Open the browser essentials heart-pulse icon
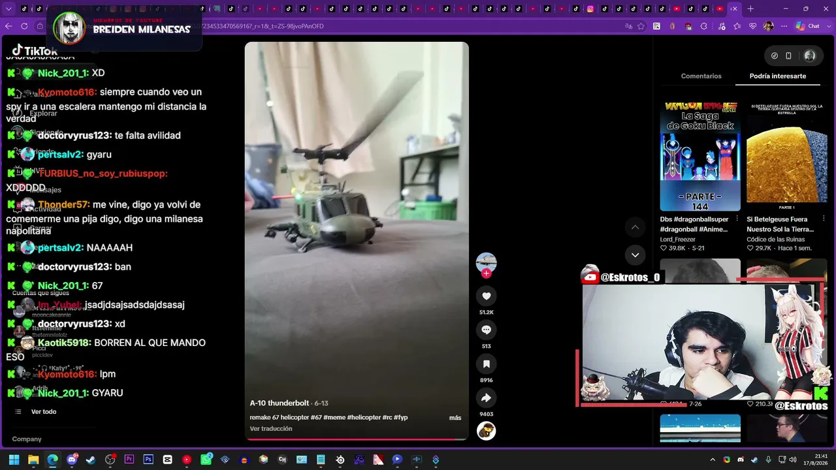This screenshot has height=470, width=836. coord(752,26)
